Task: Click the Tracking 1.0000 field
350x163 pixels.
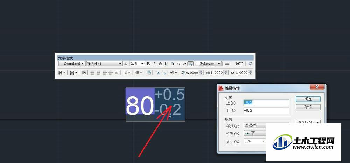Action: [217, 73]
